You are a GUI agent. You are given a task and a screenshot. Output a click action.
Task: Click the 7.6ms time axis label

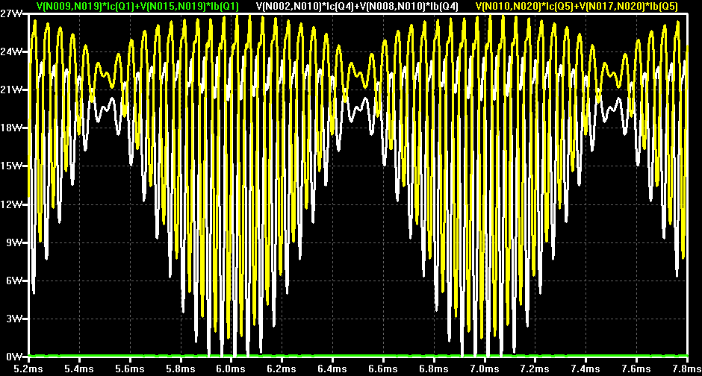[x=636, y=369]
